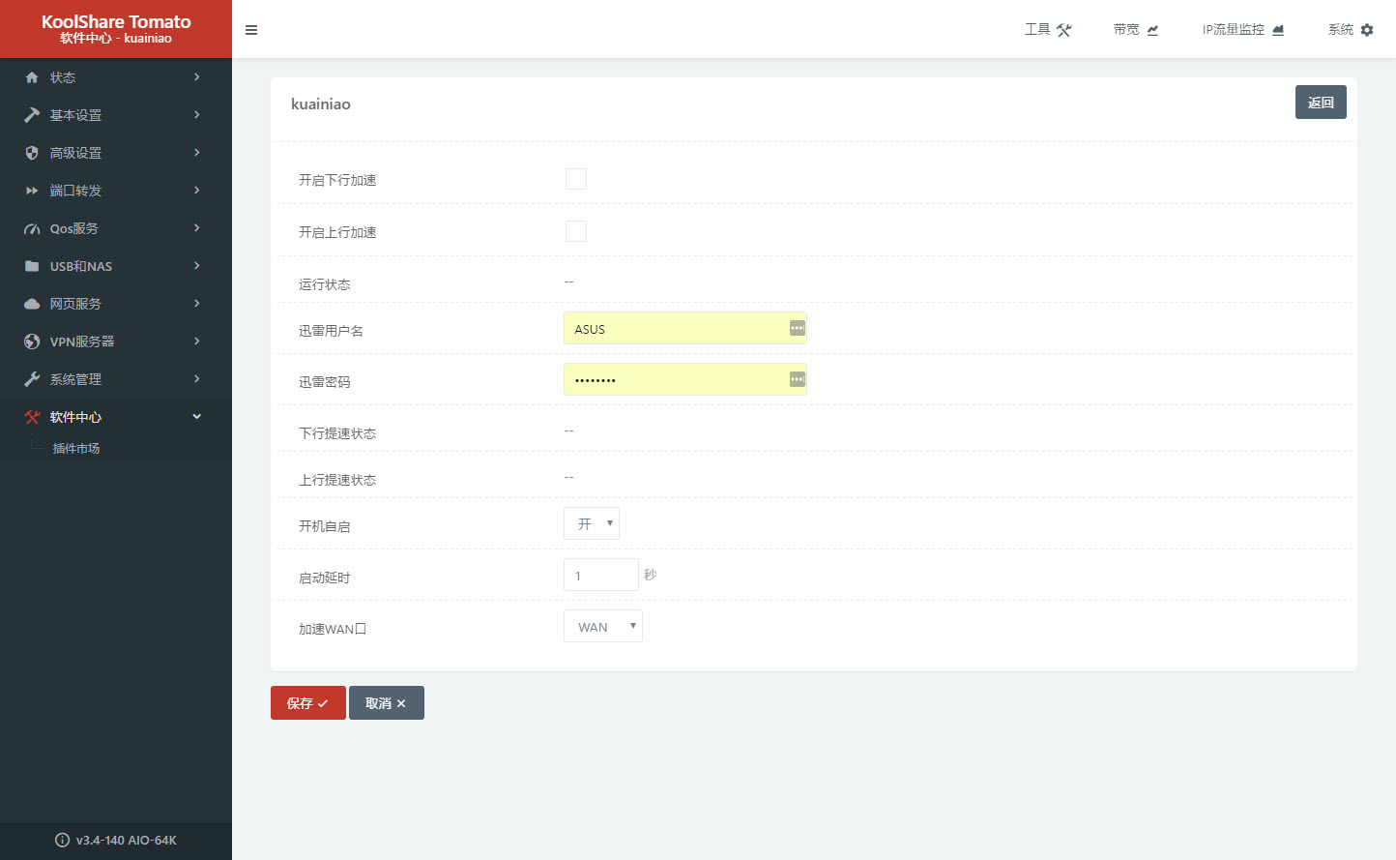This screenshot has width=1396, height=860.
Task: Click the 保存 save button
Action: click(307, 703)
